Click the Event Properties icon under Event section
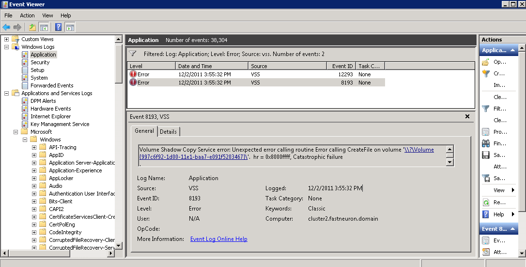 [485, 240]
